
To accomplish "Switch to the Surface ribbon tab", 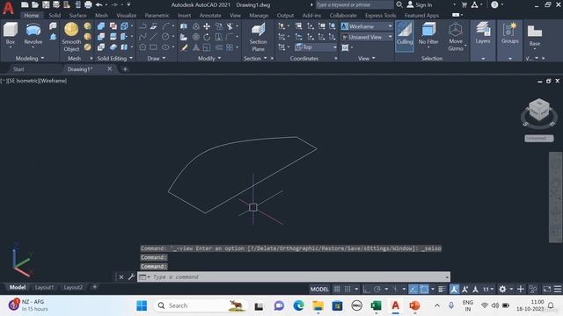I will (x=77, y=16).
